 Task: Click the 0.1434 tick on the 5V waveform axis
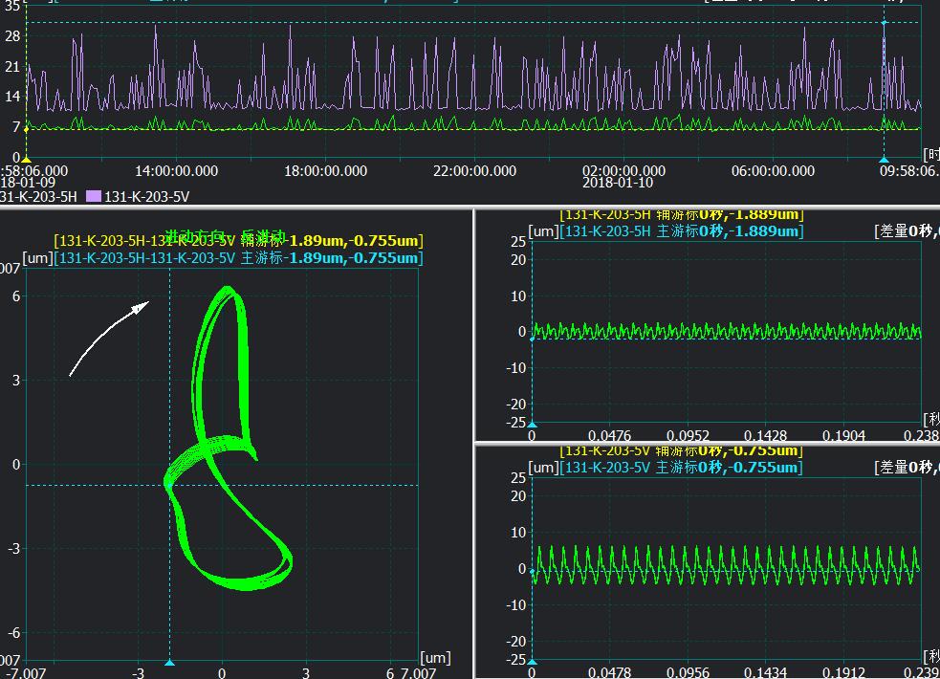click(x=766, y=672)
